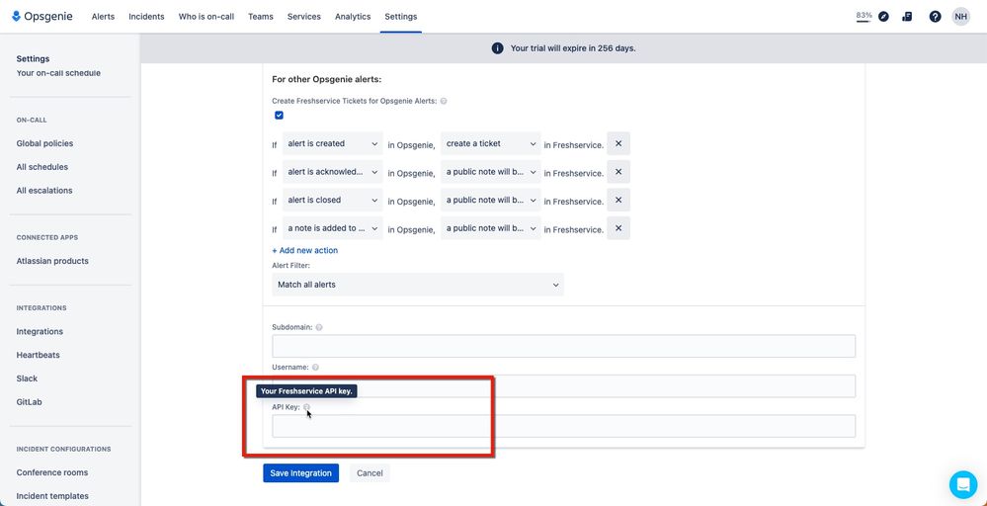Open the alert is acknowledged dropdown
This screenshot has width=987, height=506.
(332, 172)
